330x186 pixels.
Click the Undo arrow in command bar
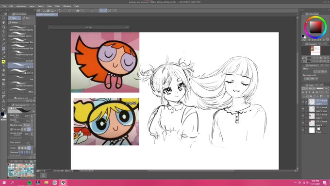click(60, 10)
